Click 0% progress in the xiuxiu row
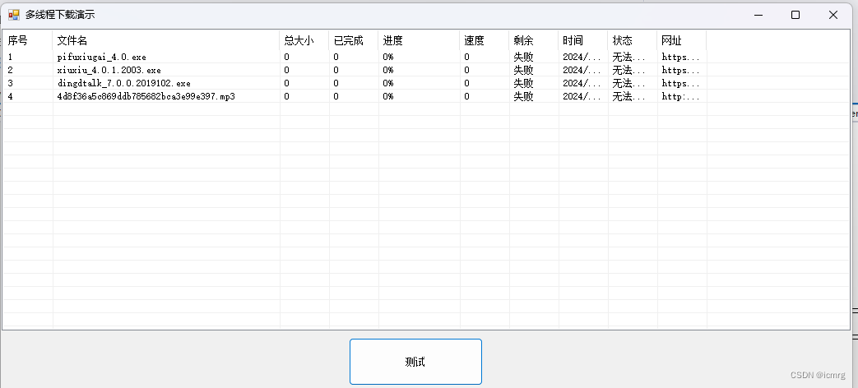858x388 pixels. (x=388, y=70)
